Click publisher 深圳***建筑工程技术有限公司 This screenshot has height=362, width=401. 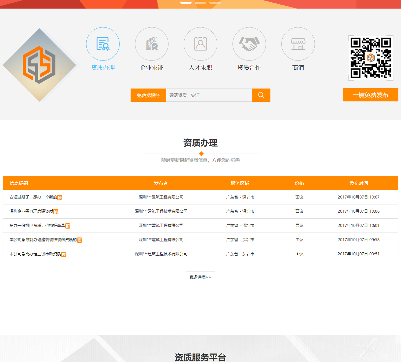coord(161,211)
